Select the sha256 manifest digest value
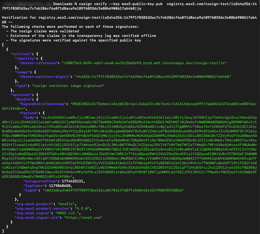The width and height of the screenshot is (260, 234). click(153, 77)
